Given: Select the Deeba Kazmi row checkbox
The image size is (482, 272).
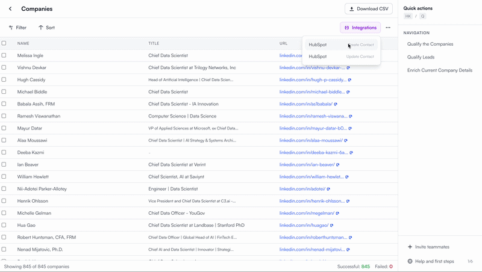Looking at the screenshot, I should point(4,152).
